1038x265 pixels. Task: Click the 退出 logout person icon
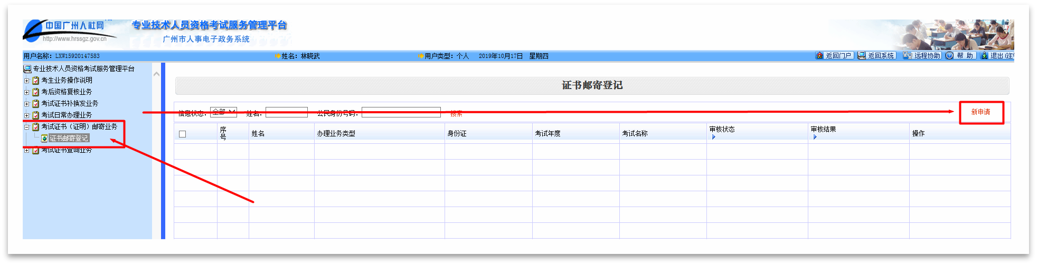pos(984,55)
